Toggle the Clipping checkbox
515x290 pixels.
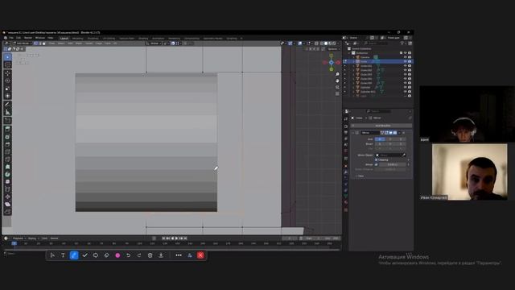coord(377,159)
